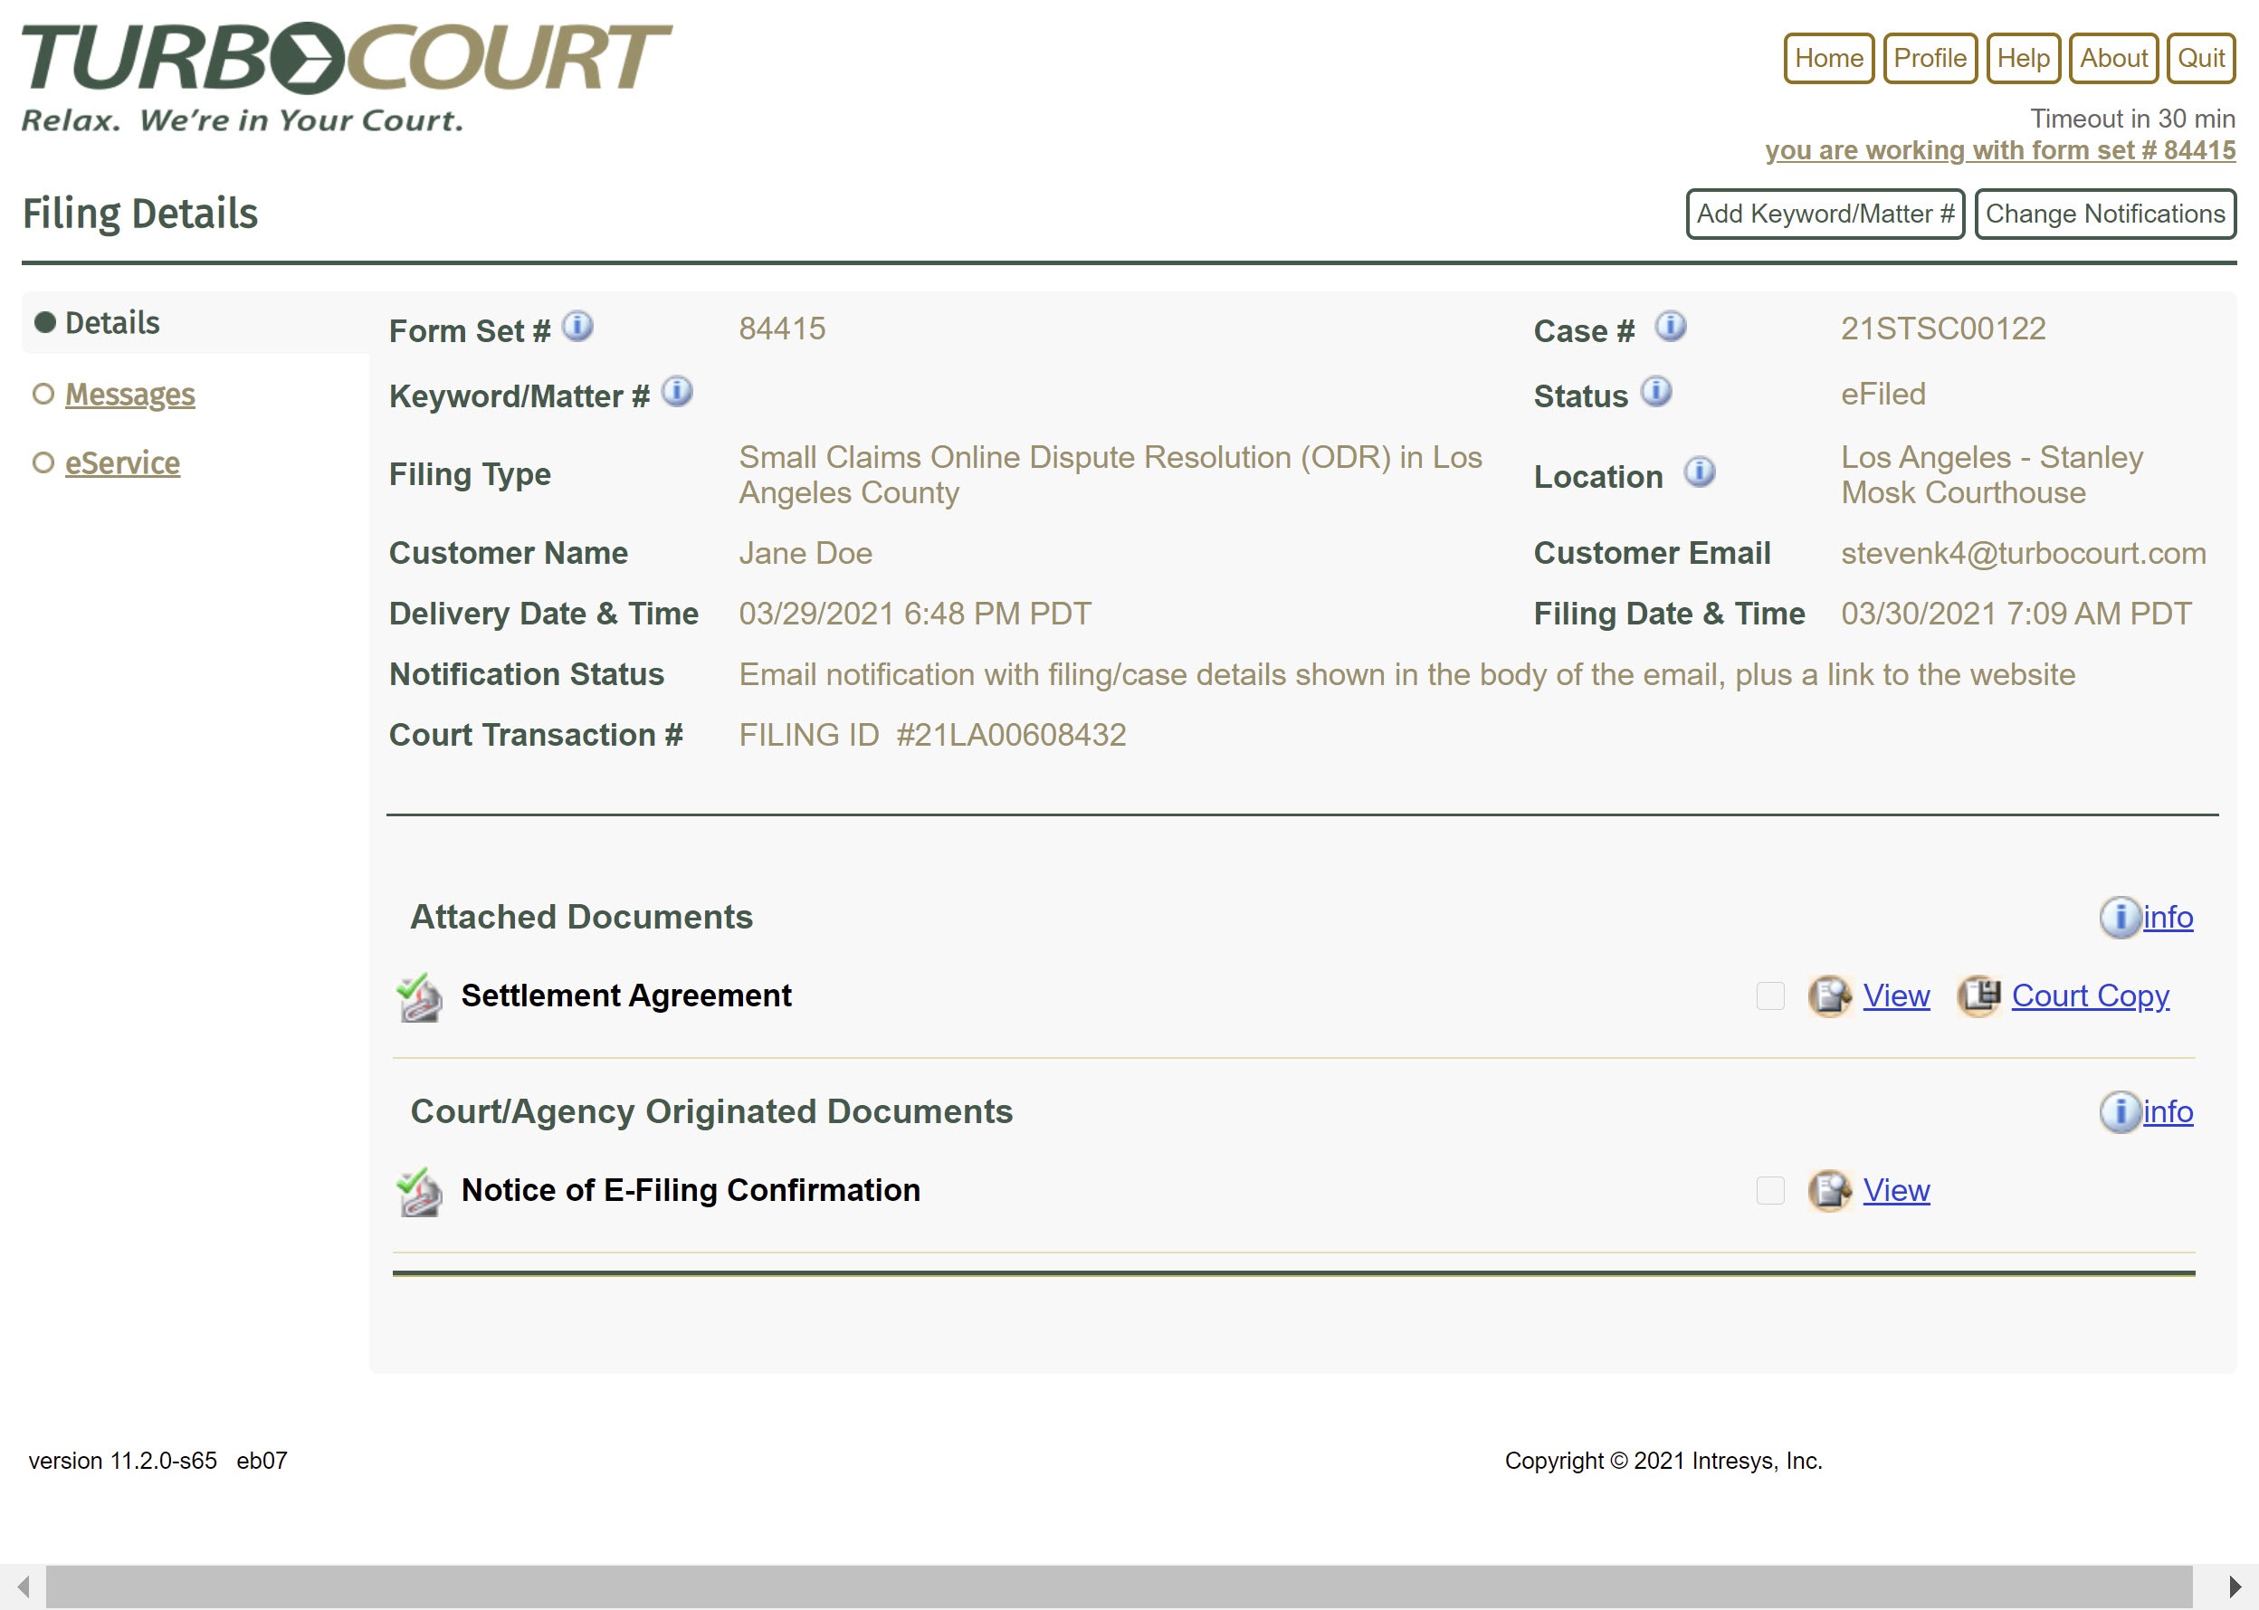
Task: Click the Settlement Agreement attachment icon
Action: pos(417,996)
